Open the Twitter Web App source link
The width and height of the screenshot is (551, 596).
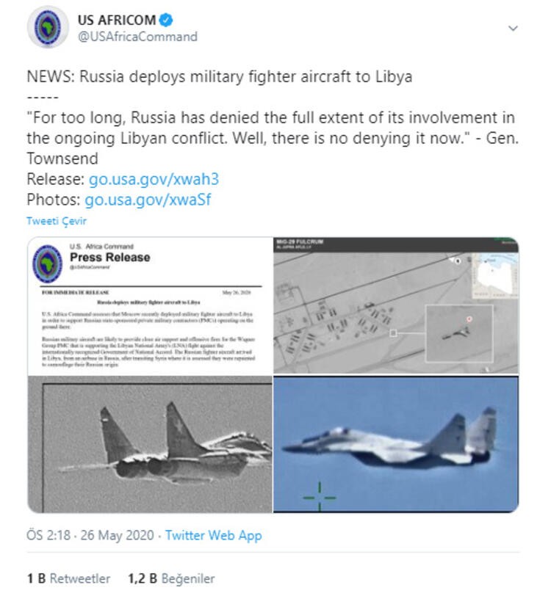coord(214,535)
